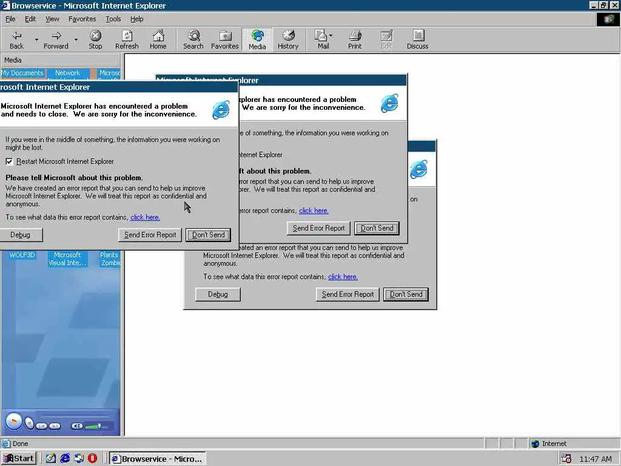Screen dimensions: 621x466
Task: Click Debug in the rear error dialog
Action: (218, 294)
